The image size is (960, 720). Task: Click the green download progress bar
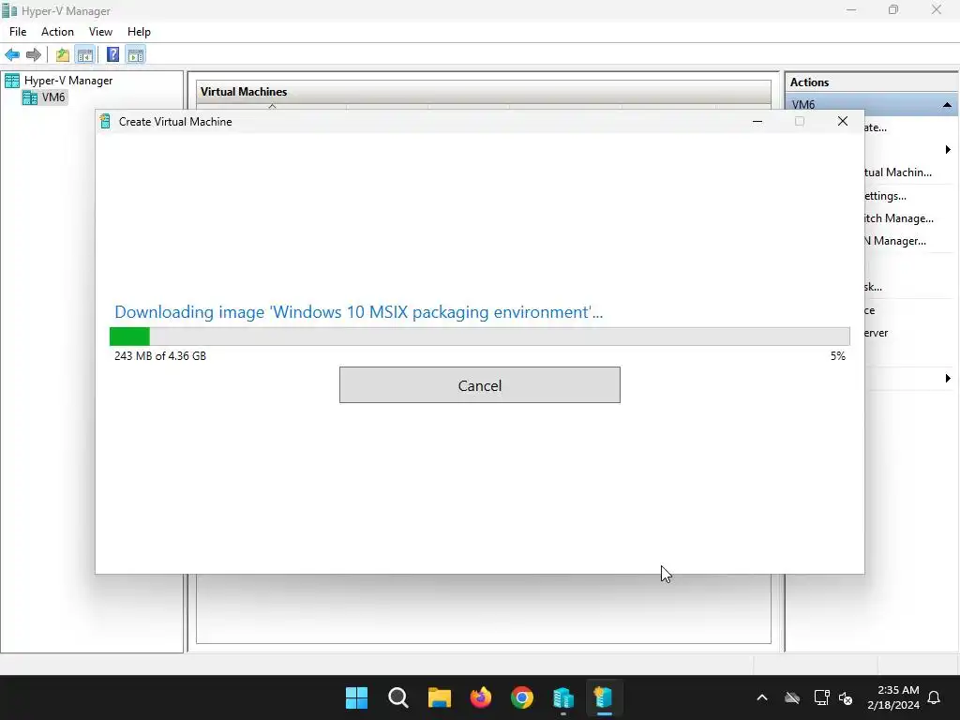pyautogui.click(x=479, y=337)
